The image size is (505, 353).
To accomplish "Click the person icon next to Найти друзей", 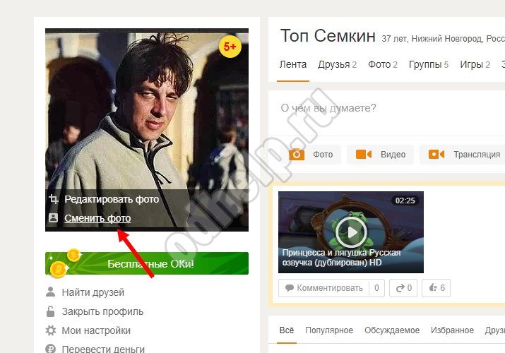I will click(x=51, y=292).
